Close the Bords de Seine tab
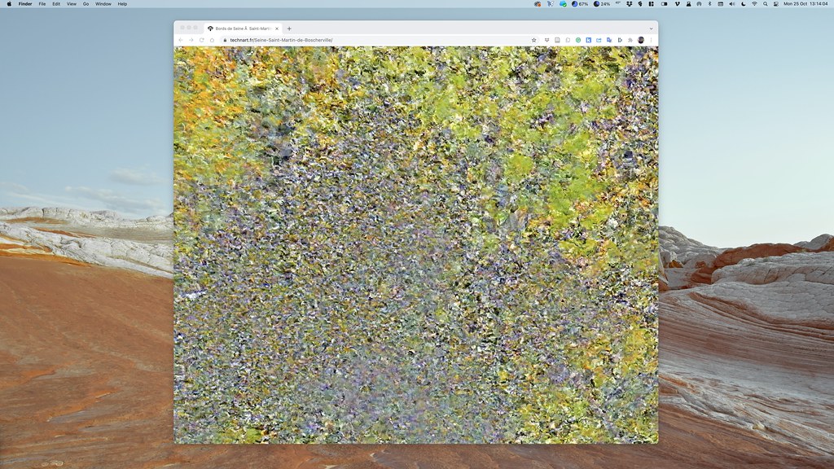834x469 pixels. click(277, 28)
